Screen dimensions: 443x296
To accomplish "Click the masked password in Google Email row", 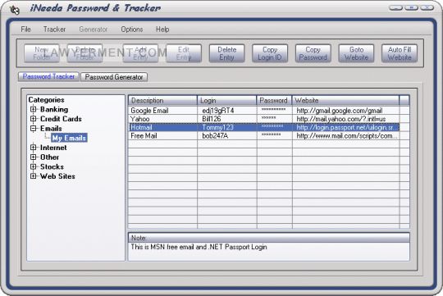I will (273, 110).
